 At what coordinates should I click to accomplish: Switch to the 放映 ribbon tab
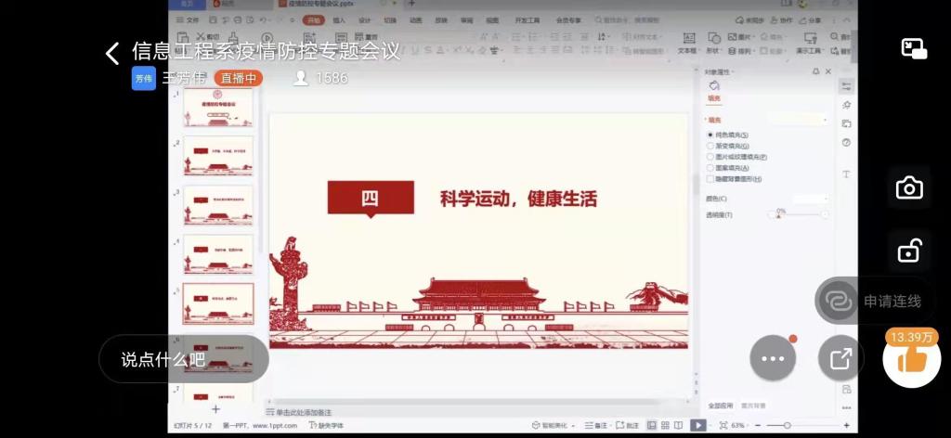tap(441, 20)
